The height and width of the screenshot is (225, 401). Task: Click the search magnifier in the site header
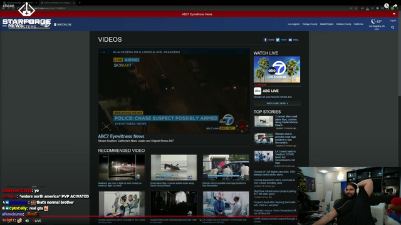(x=392, y=27)
